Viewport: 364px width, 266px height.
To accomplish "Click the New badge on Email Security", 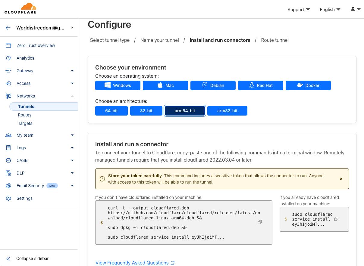I will (x=52, y=186).
